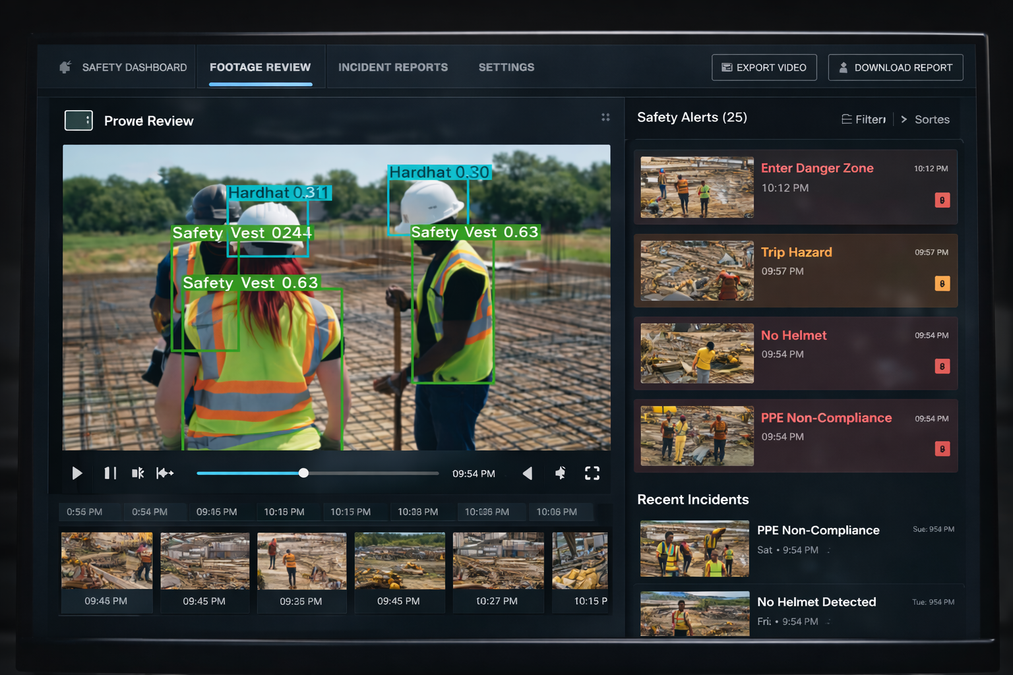Toggle the alert indicator on Enter Danger Zone
The height and width of the screenshot is (675, 1013).
(942, 200)
